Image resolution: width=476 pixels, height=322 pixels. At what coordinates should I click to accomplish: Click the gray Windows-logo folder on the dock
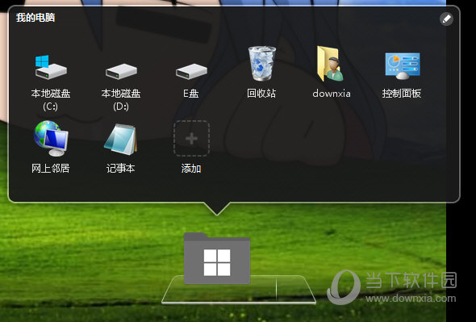coord(217,258)
